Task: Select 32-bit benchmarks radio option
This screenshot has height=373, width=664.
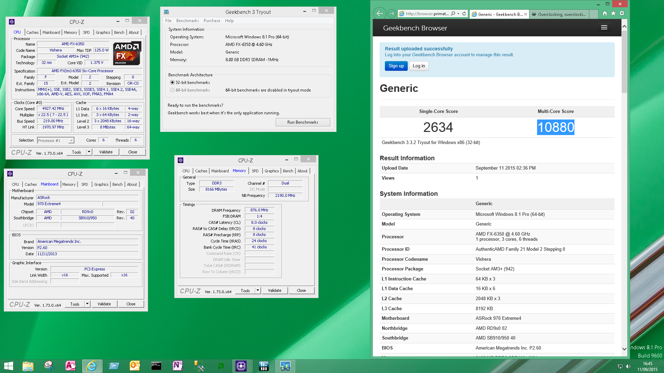Action: 172,83
